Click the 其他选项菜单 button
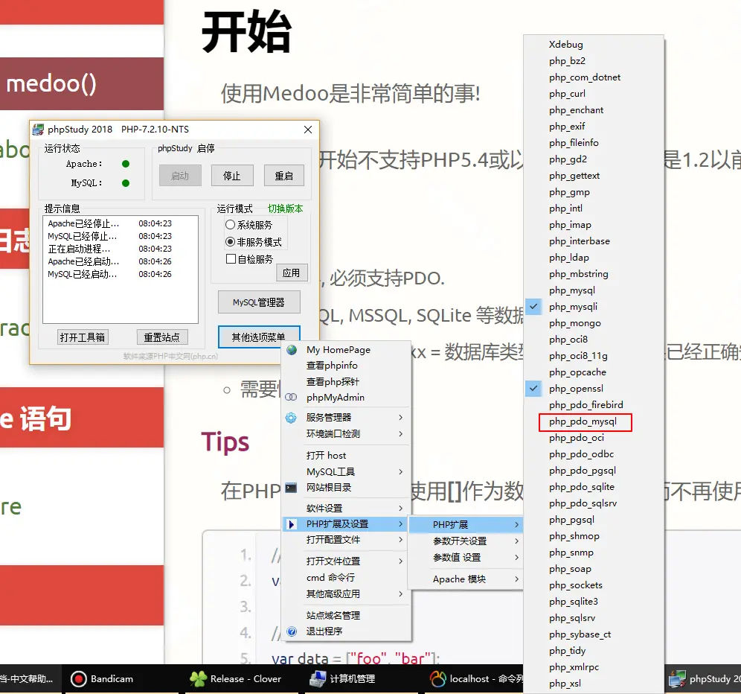This screenshot has height=694, width=741. (259, 337)
